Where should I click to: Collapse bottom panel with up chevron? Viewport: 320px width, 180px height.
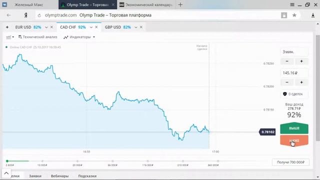6,173
